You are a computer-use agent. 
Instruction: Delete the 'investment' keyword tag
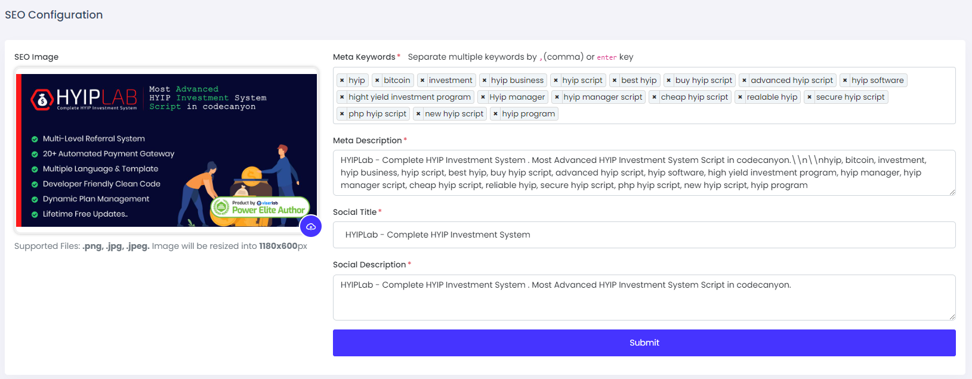(422, 81)
